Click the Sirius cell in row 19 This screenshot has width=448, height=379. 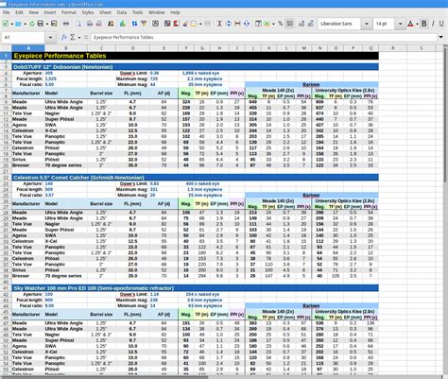coord(28,160)
